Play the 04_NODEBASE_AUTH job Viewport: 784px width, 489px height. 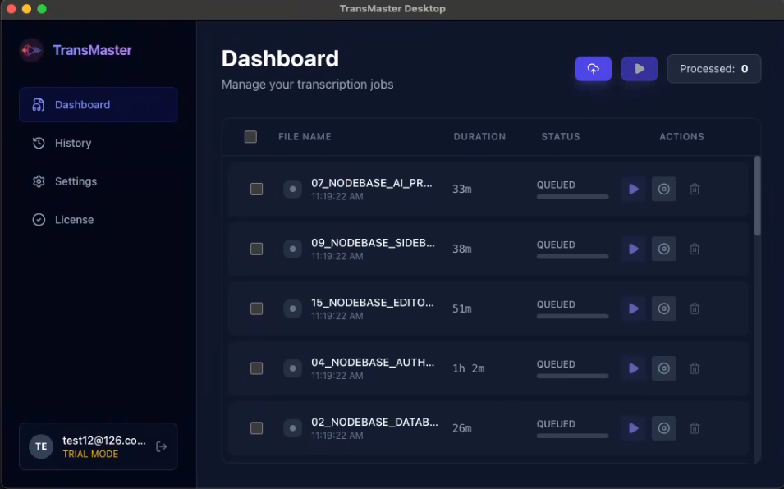tap(633, 368)
